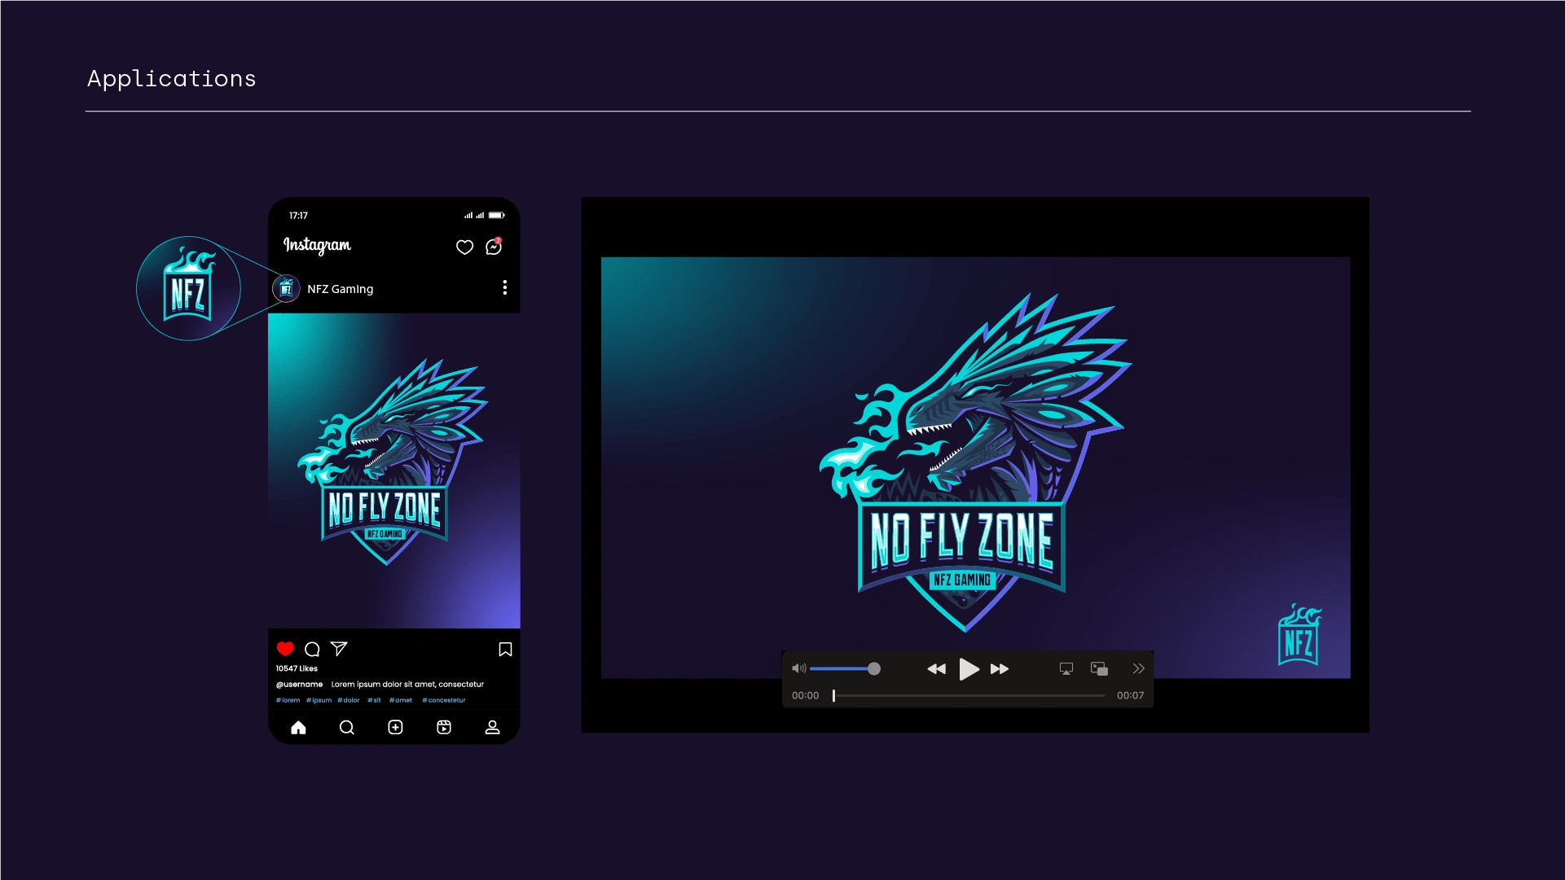Click the fast forward button
Screen dimensions: 1565x880
point(1000,669)
